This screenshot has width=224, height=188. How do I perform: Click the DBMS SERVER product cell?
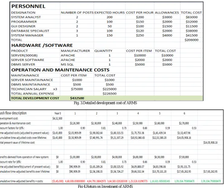tap(23, 64)
